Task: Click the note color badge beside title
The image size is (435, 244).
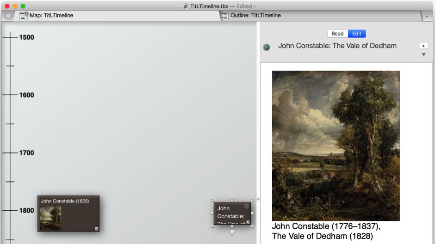Action: (267, 47)
